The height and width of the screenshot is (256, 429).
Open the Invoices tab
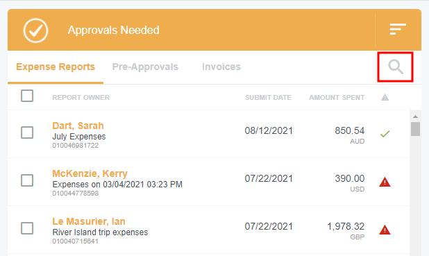(221, 67)
